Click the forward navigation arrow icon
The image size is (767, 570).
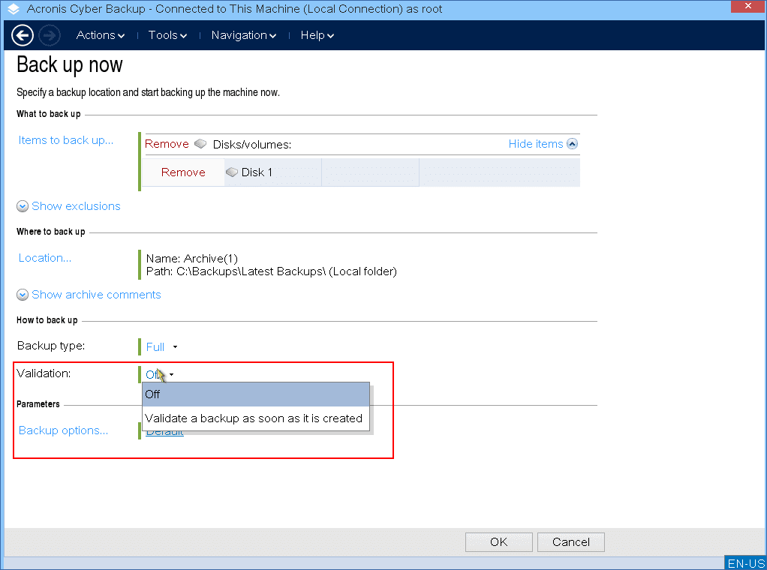click(50, 35)
